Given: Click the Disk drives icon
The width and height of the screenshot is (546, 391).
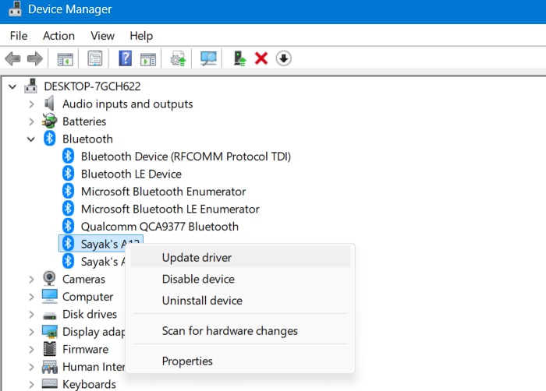Looking at the screenshot, I should click(49, 315).
